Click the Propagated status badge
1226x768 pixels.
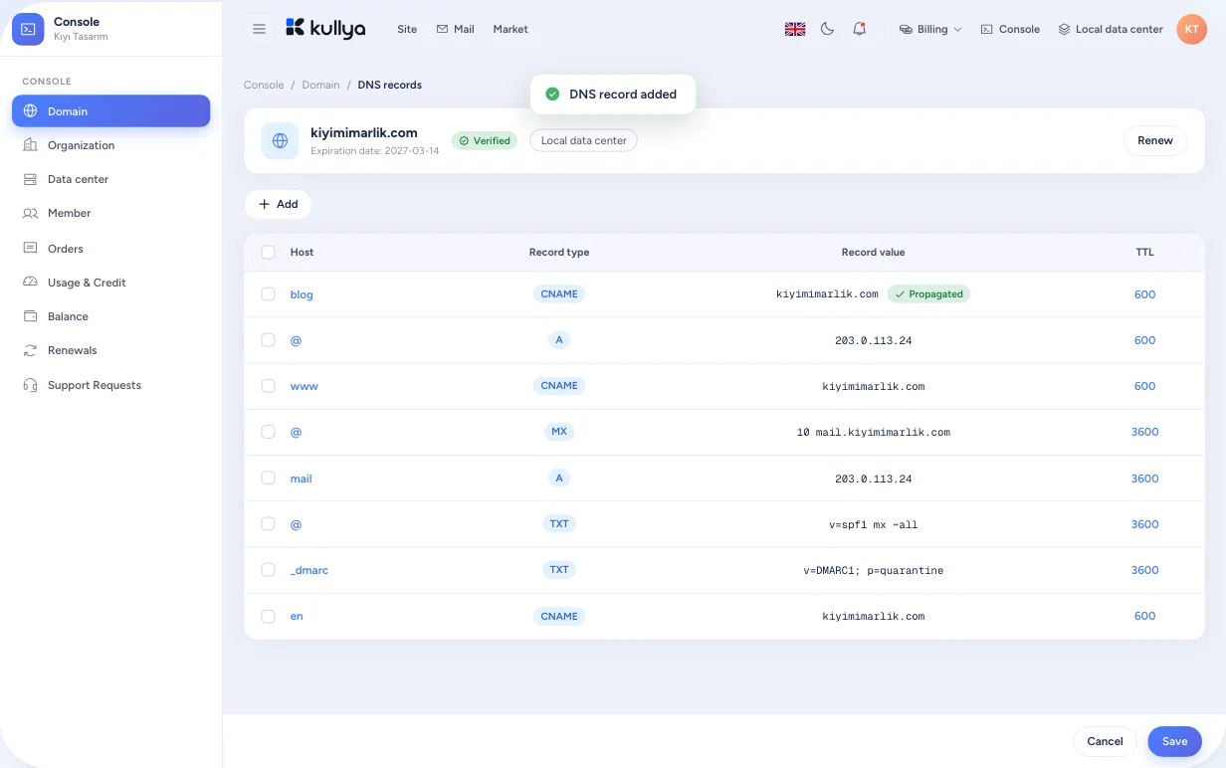pyautogui.click(x=928, y=293)
